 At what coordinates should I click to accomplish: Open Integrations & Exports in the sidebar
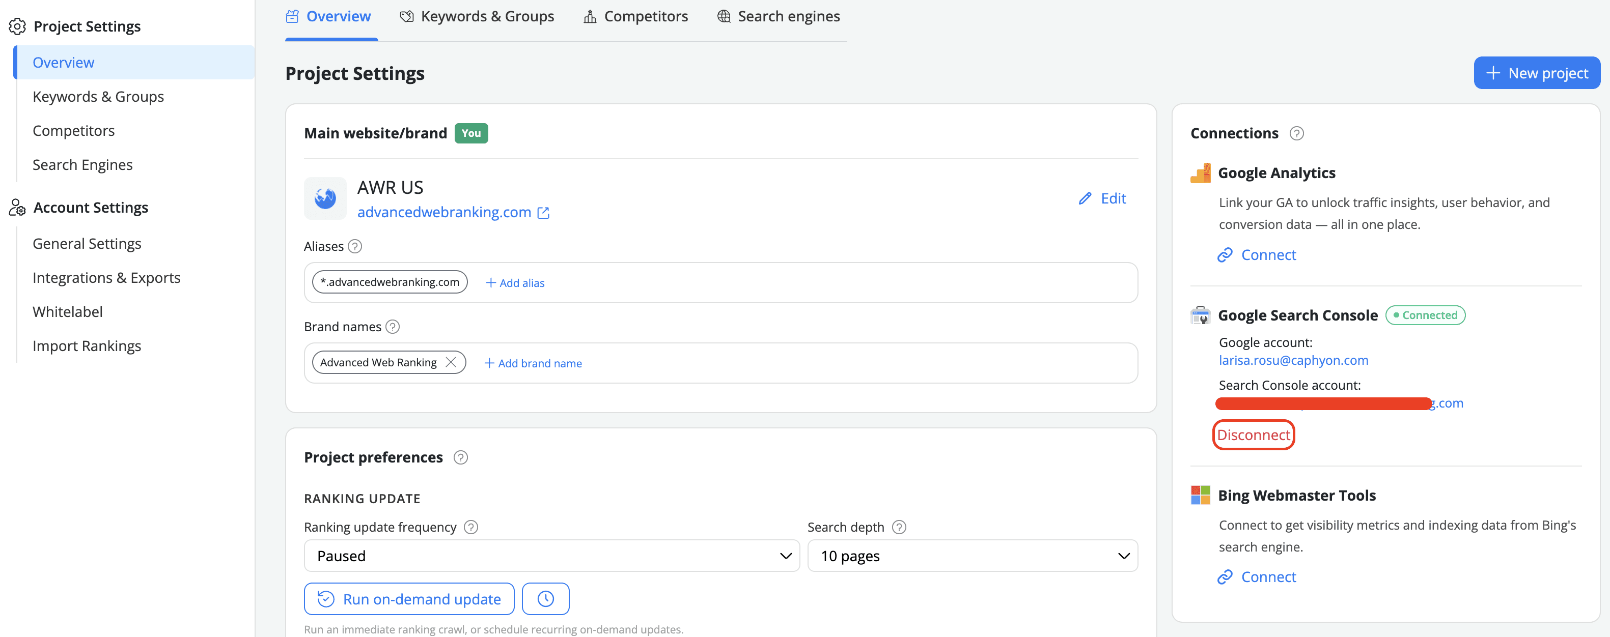(x=106, y=278)
